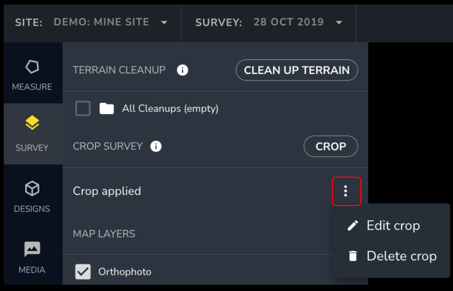453x291 pixels.
Task: Toggle the All Cleanups checkbox
Action: (x=83, y=108)
